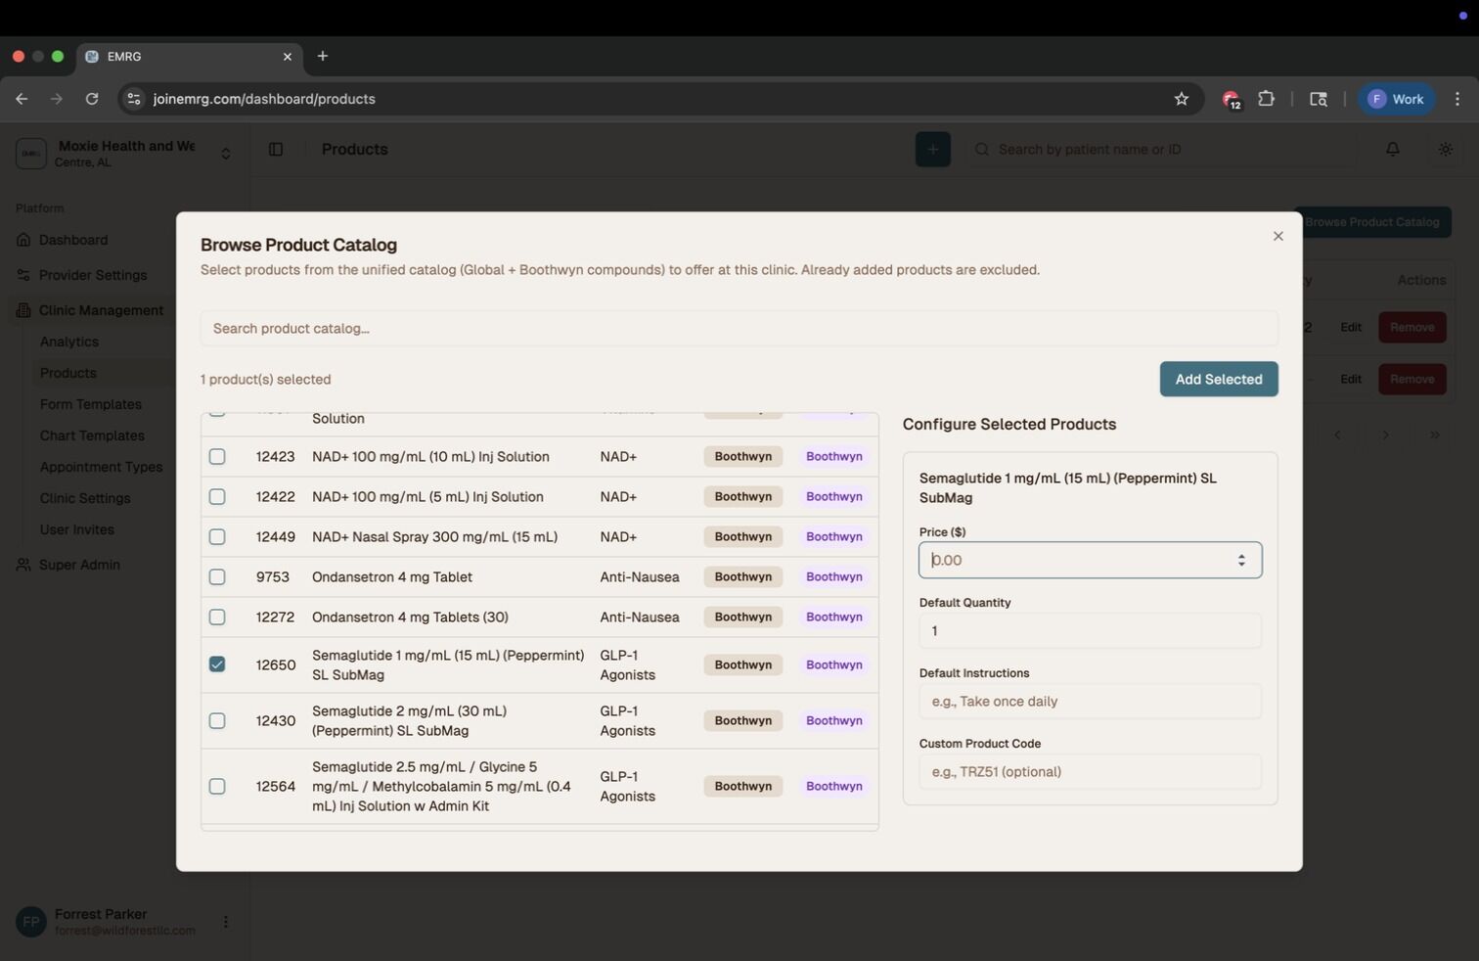Check product 12423 NAD+ 100 mg/mL
The height and width of the screenshot is (961, 1479).
pos(217,456)
